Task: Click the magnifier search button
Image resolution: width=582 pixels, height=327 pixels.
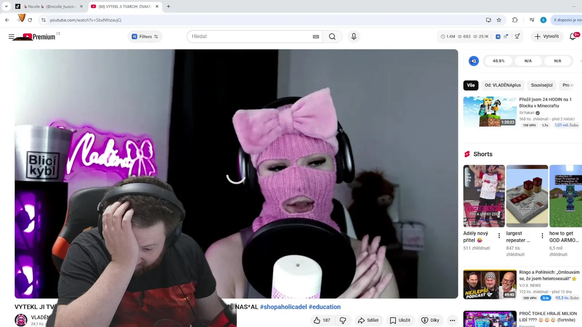Action: [332, 36]
